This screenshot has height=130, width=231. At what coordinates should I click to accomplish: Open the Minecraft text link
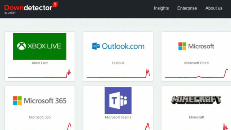pos(197,117)
